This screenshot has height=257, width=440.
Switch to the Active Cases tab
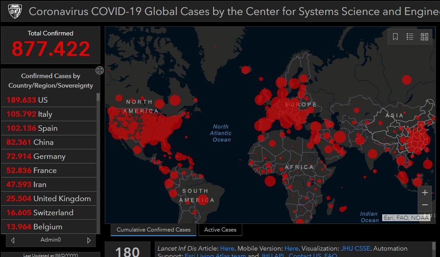click(x=220, y=230)
